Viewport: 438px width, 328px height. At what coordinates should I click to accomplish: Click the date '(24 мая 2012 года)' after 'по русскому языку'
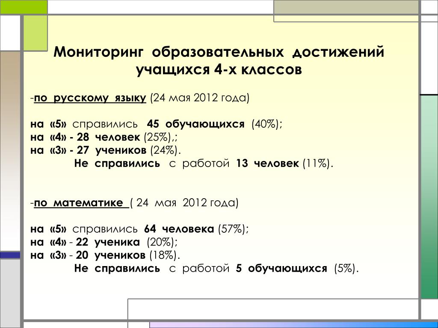(x=200, y=98)
